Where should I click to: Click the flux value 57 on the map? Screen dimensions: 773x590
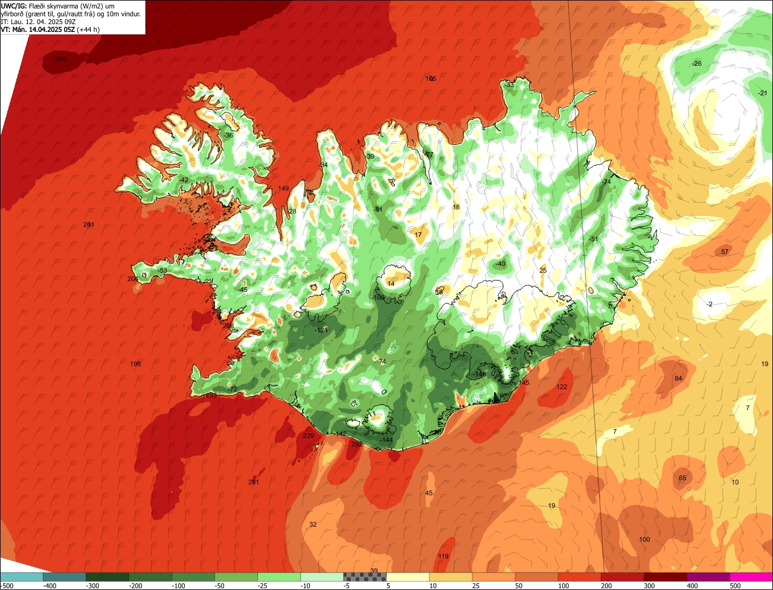(x=725, y=252)
